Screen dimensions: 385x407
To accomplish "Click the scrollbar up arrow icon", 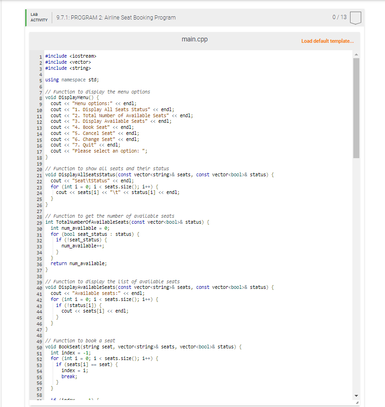I will (x=356, y=54).
